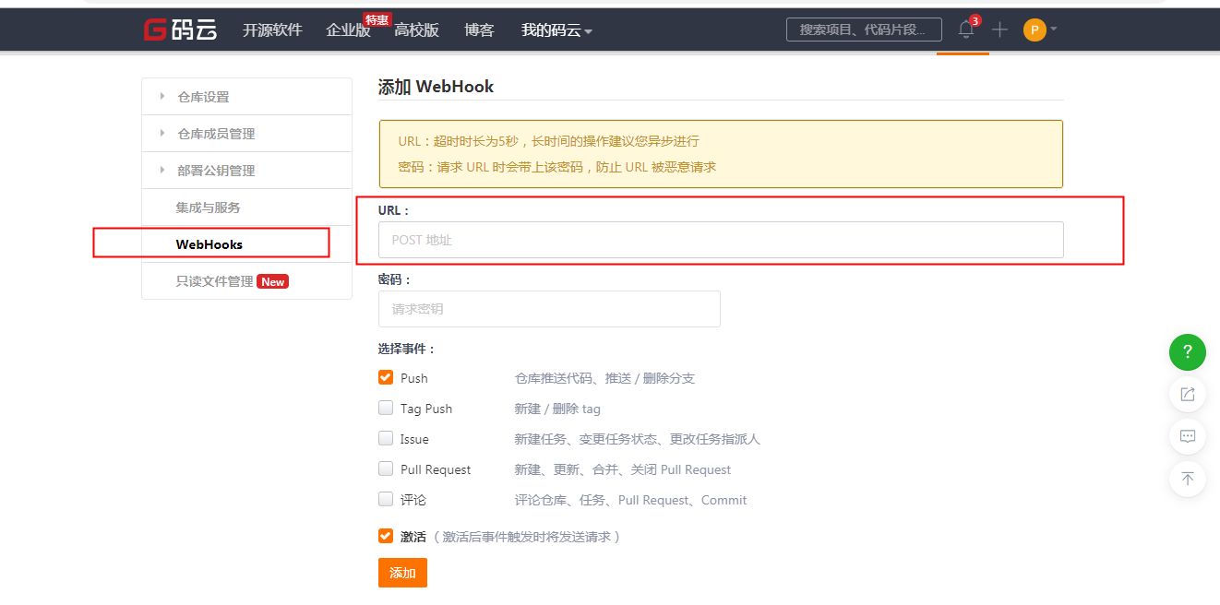The height and width of the screenshot is (605, 1220).
Task: Open 高校版 in the top navigation
Action: pyautogui.click(x=416, y=30)
